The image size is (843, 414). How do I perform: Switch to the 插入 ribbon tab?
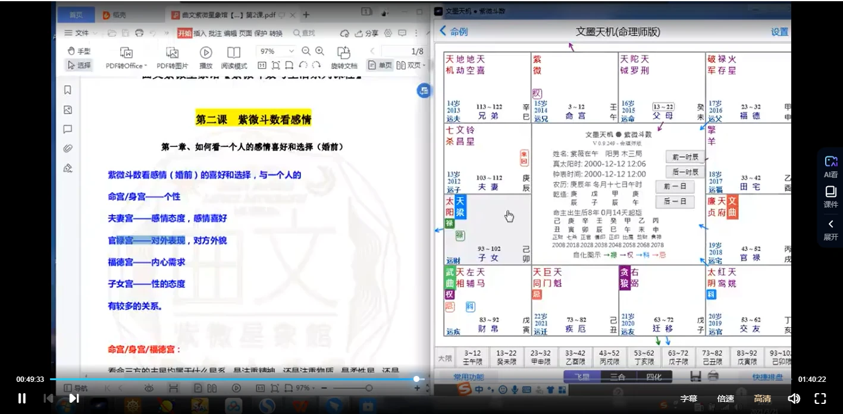(x=200, y=33)
